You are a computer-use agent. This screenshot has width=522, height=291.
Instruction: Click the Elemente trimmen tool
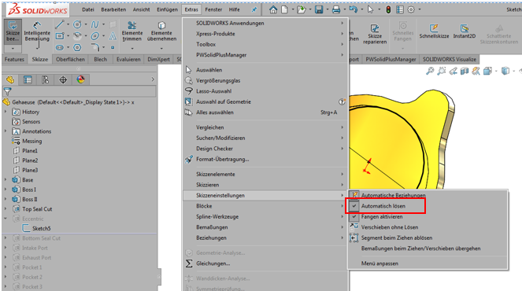[x=132, y=32]
